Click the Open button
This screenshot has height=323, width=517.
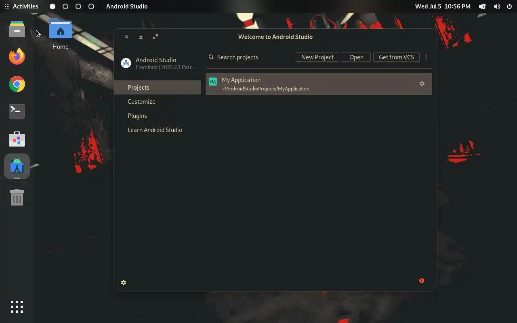[356, 57]
